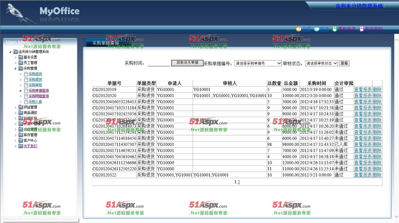Click the green re-login icon (重新登录)
Viewport: 399px width, 223px height.
click(x=335, y=29)
